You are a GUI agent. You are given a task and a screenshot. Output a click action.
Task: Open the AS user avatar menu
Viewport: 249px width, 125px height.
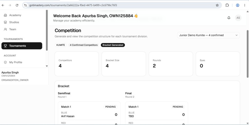click(238, 18)
